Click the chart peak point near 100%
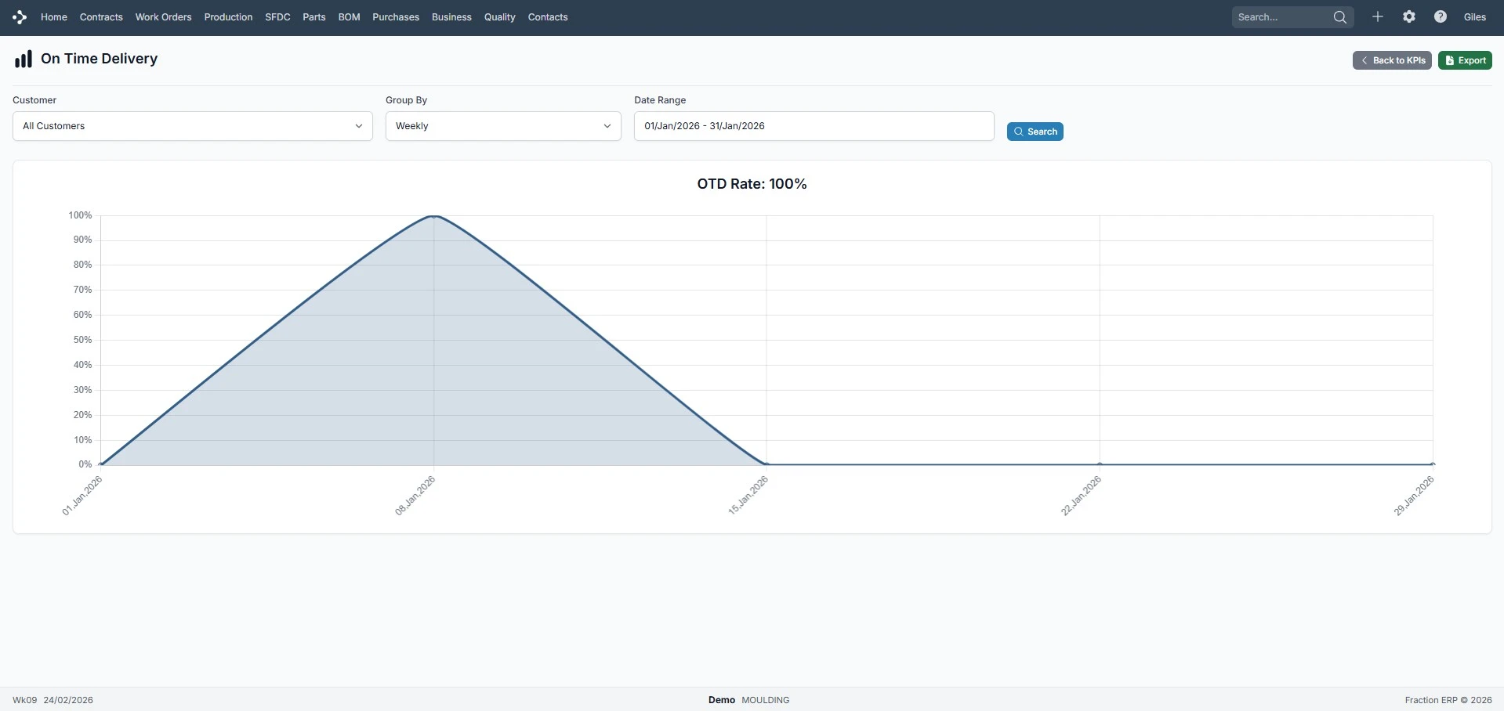Image resolution: width=1504 pixels, height=711 pixels. click(x=433, y=217)
